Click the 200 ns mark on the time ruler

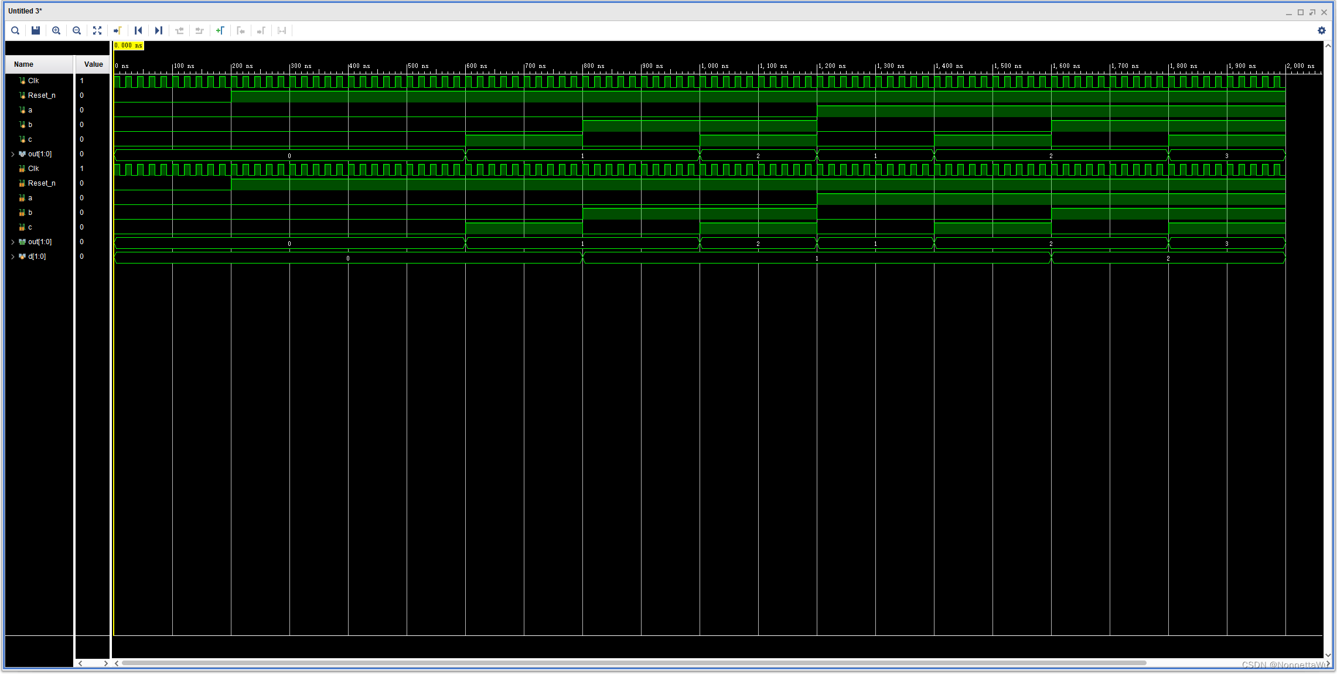coord(243,66)
